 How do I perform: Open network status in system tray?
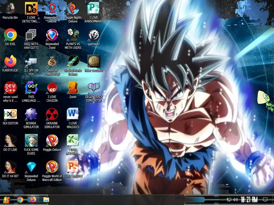229,200
